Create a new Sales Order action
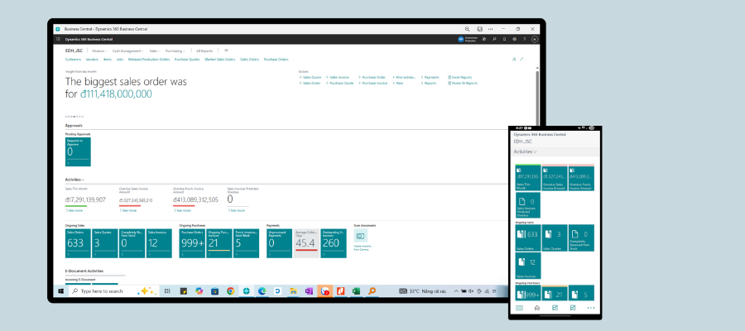 point(310,83)
